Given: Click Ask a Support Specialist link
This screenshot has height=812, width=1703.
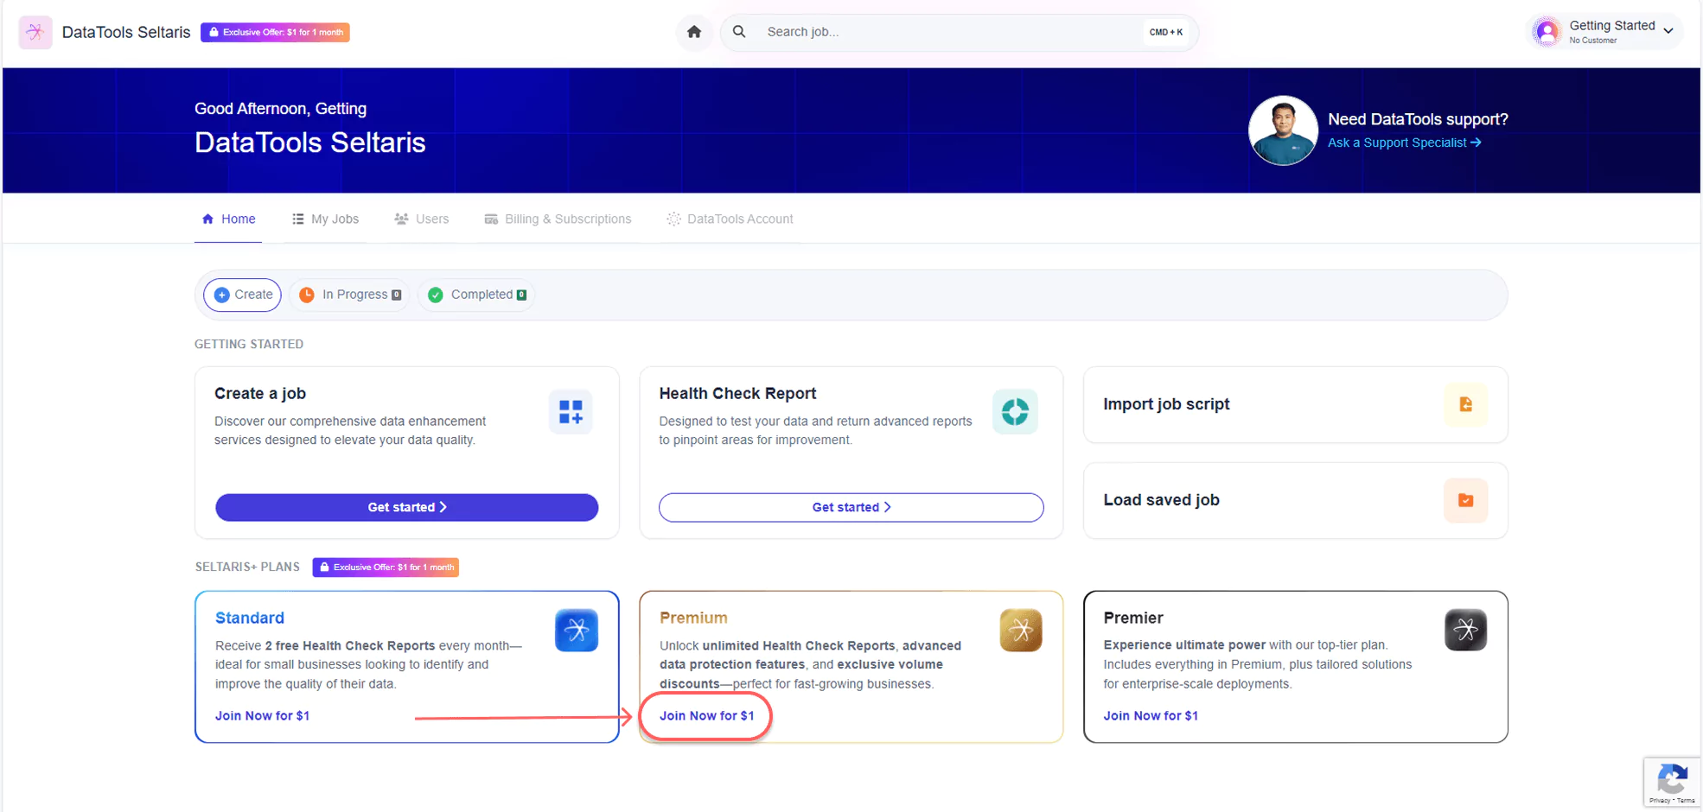Looking at the screenshot, I should click(x=1404, y=143).
